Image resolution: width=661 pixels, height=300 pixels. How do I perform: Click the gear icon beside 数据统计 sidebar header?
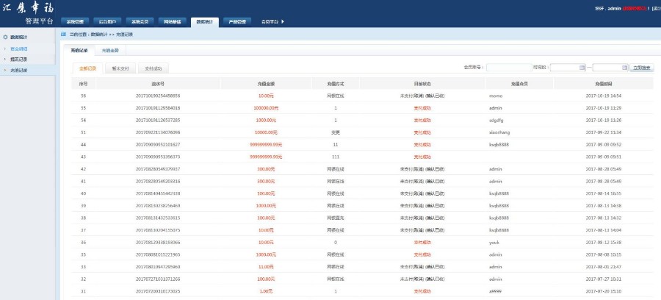5,37
